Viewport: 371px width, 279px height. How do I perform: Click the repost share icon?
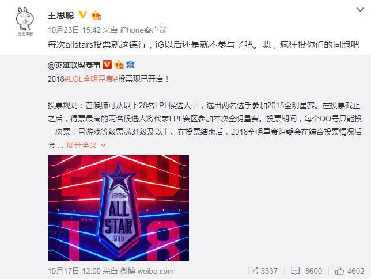point(253,271)
